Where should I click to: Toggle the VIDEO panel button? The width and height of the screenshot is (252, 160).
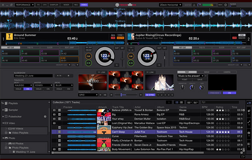coord(83,4)
